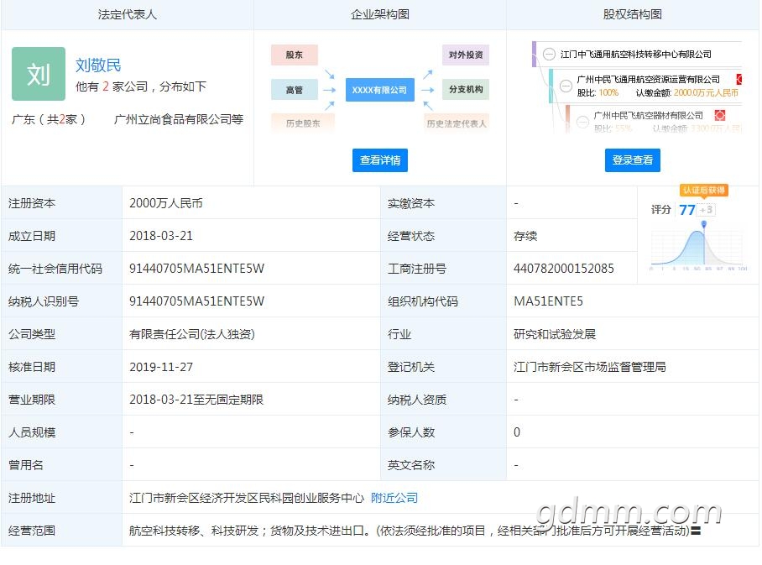
Task: Click the 工商注册号 value 440782000152085
Action: [564, 269]
